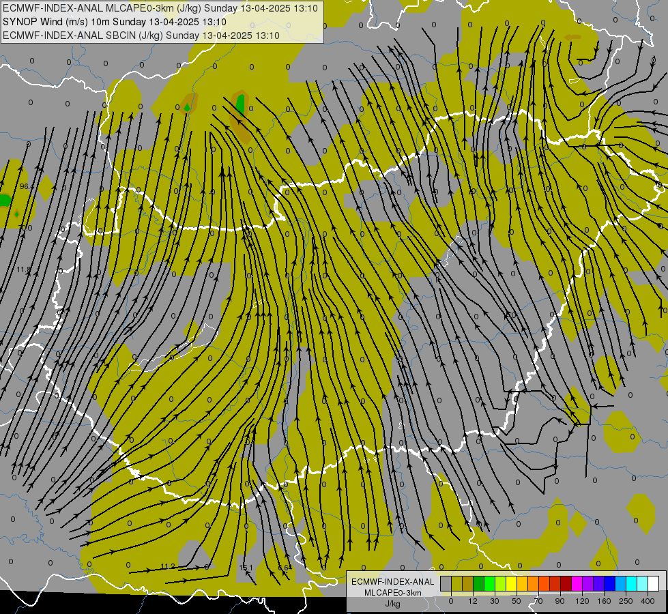
Task: Click the legend text MLCAPE0-3km
Action: coord(393,593)
